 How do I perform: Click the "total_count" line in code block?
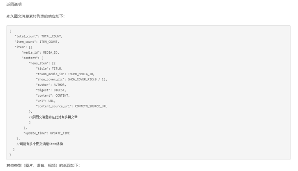[39, 36]
